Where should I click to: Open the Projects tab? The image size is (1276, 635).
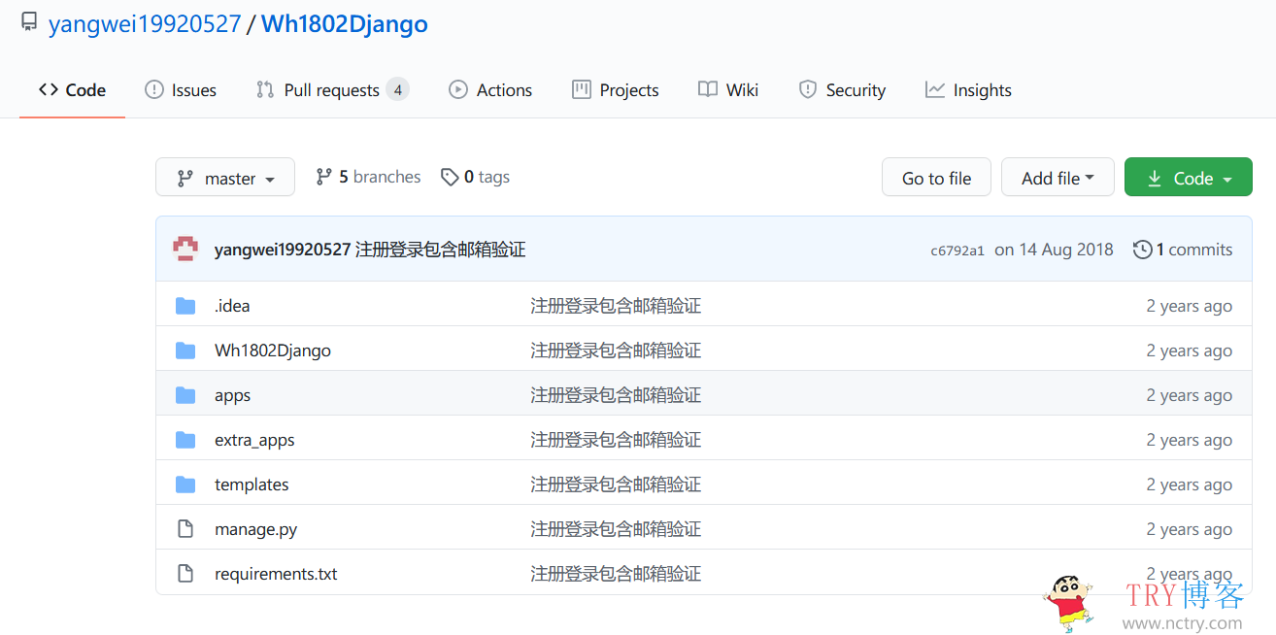click(616, 90)
